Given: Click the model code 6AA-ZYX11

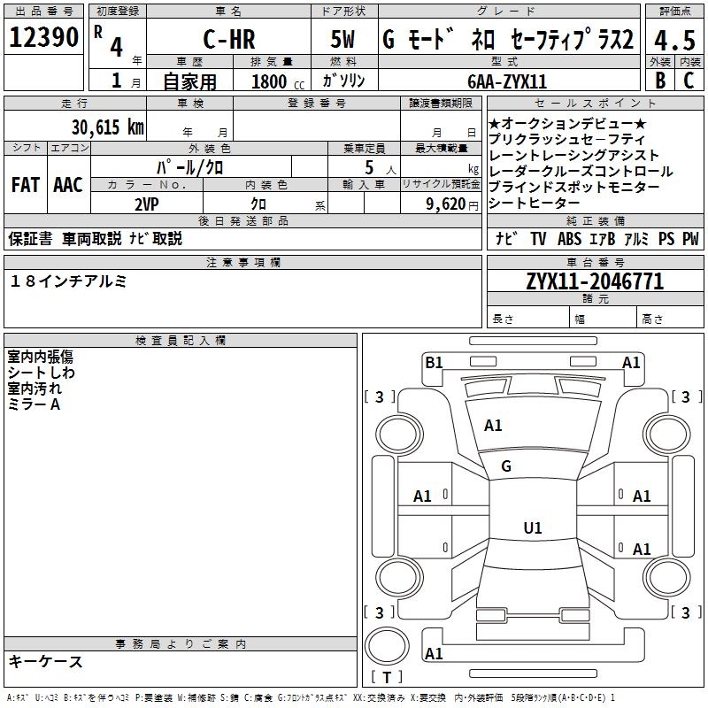Looking at the screenshot, I should point(507,81).
